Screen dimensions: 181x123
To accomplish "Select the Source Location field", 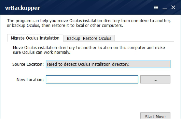I will click(x=108, y=64).
